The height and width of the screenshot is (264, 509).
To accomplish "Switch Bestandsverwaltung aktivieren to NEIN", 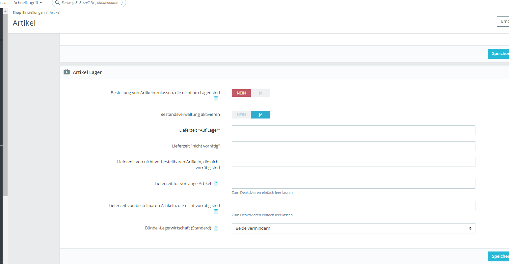I will tap(241, 115).
